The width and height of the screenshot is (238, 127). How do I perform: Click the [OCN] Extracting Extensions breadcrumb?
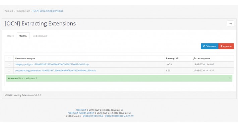point(48,11)
